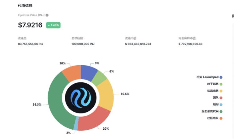Click the 83,755,555.66 INJ circulating value

pyautogui.click(x=31, y=44)
